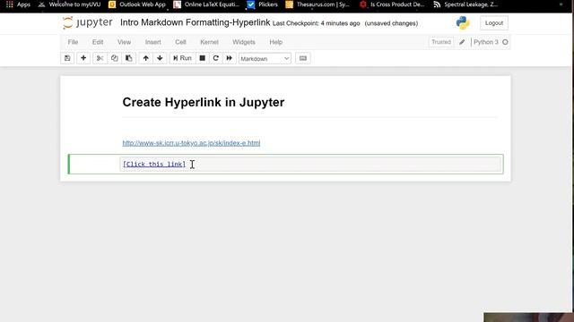Open Online LaTeX Equation bookmark
Image resolution: width=574 pixels, height=322 pixels.
point(206,4)
